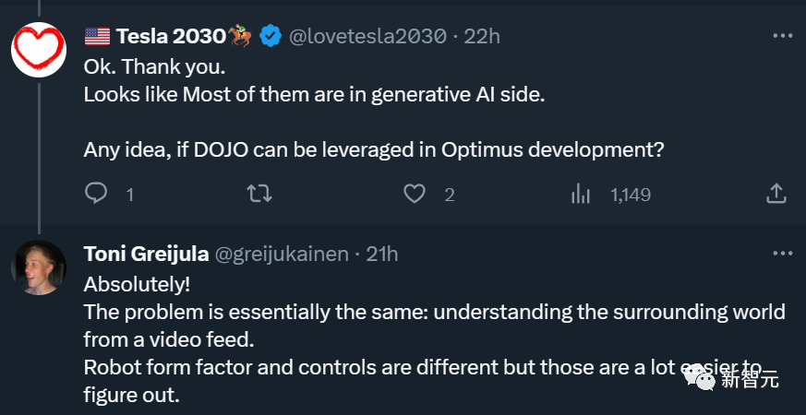Click the horse racing emoji
806x415 pixels.
pyautogui.click(x=242, y=37)
